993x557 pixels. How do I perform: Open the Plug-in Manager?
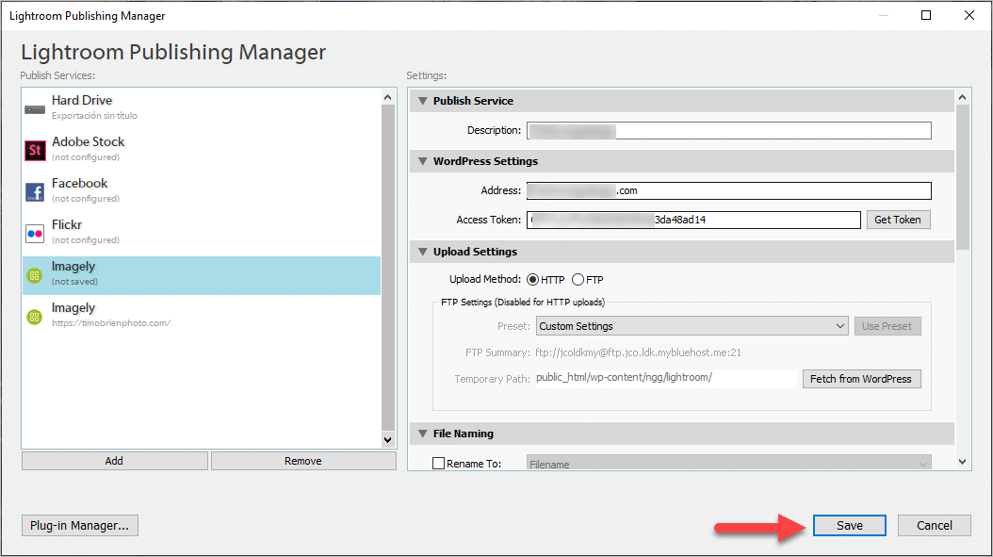coord(80,525)
